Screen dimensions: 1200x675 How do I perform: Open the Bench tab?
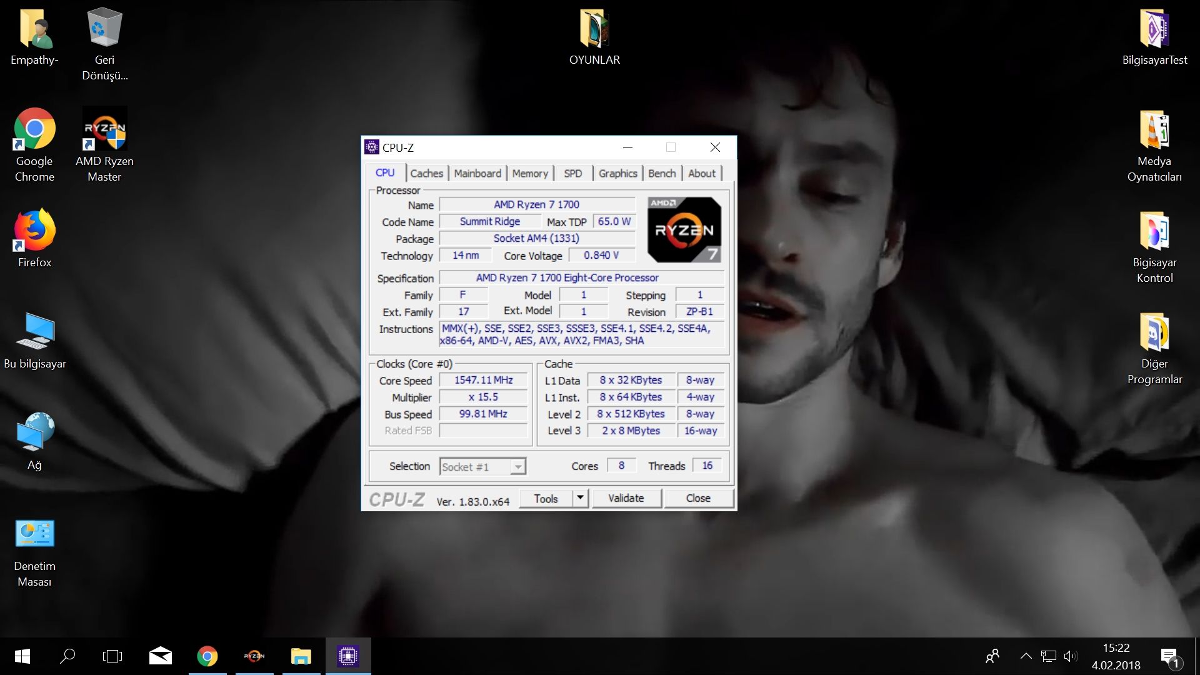[661, 173]
